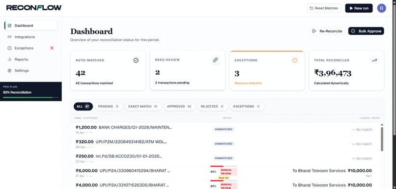Click the Auto-Matched checkmark circle icon

(x=136, y=60)
